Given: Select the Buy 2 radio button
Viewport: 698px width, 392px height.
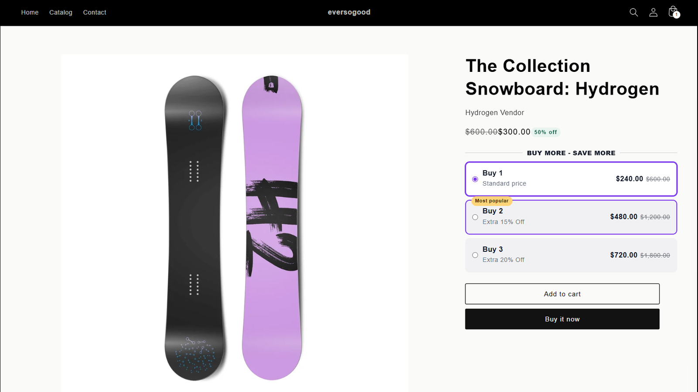Looking at the screenshot, I should [x=475, y=217].
